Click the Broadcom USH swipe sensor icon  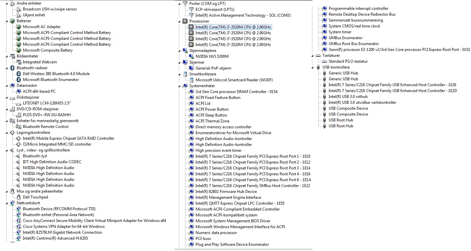tap(19, 9)
